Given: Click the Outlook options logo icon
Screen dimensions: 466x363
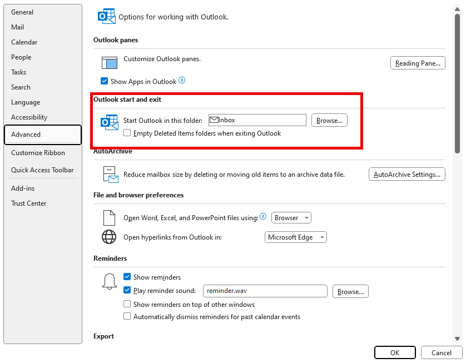Looking at the screenshot, I should [x=106, y=17].
